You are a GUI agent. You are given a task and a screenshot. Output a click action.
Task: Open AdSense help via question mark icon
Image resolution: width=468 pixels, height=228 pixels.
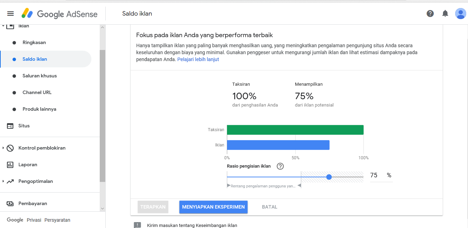(430, 14)
